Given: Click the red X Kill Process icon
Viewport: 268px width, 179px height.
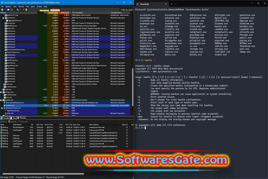Looking at the screenshot, I should (x=20, y=10).
